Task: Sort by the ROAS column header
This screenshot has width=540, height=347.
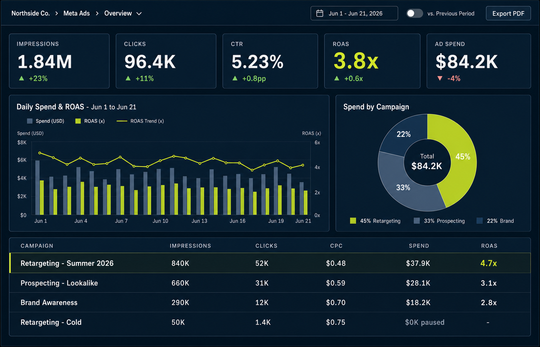Action: (x=489, y=246)
